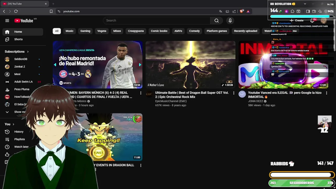Expand Subscriptions section chevron
The height and width of the screenshot is (189, 336).
(28, 52)
